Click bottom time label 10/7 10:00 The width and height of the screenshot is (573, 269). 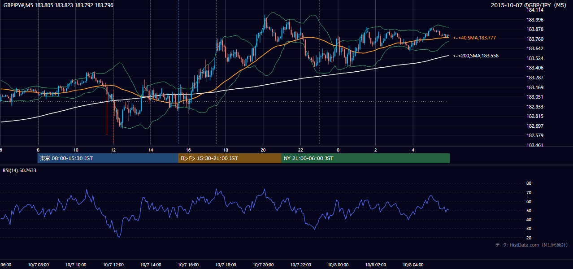tap(76, 265)
